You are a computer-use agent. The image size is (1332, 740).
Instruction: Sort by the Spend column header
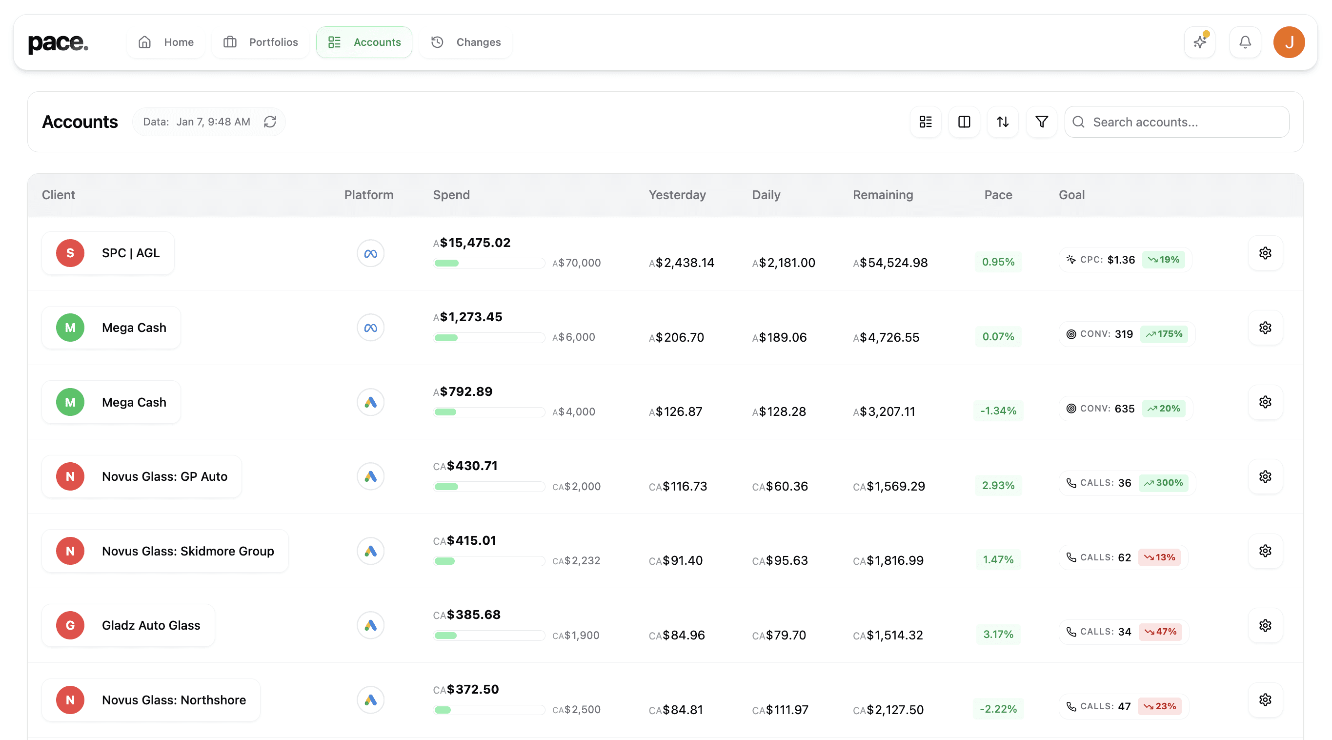click(451, 195)
